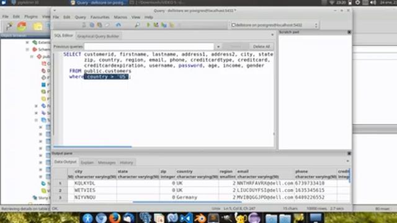397x223 pixels.
Task: Click the Delete All button
Action: point(261,46)
